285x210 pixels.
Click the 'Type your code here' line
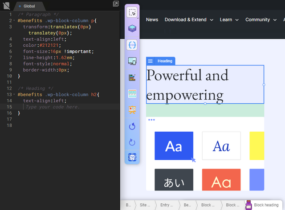(53, 107)
